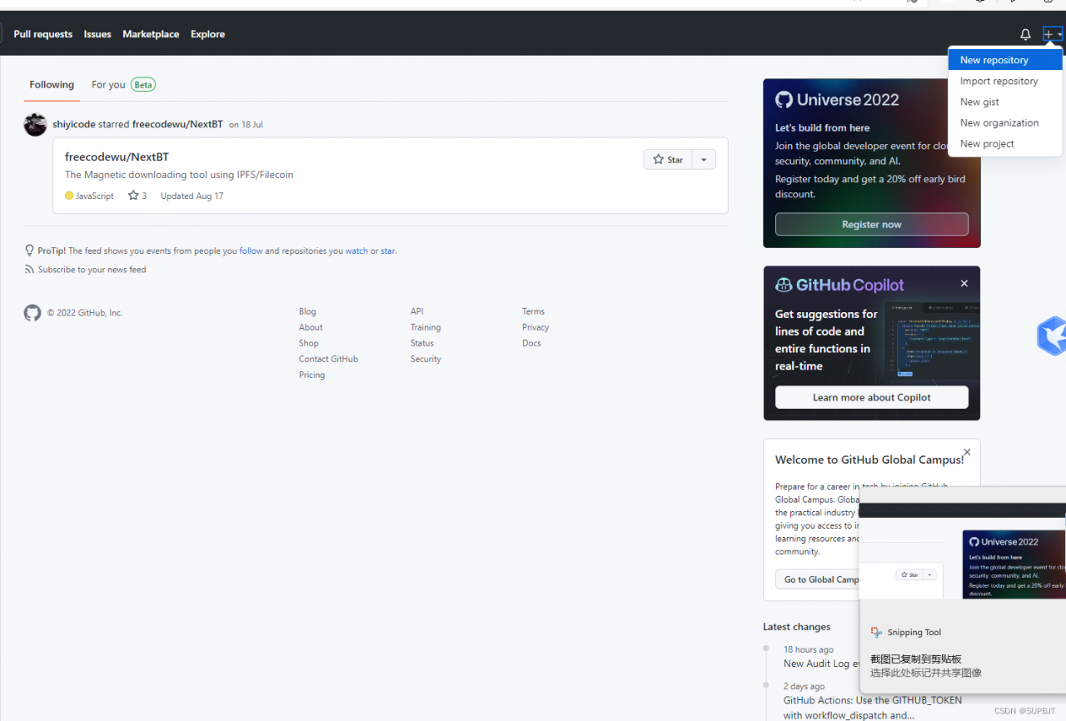The image size is (1066, 721).
Task: Open Contact GitHub footer link
Action: click(328, 359)
